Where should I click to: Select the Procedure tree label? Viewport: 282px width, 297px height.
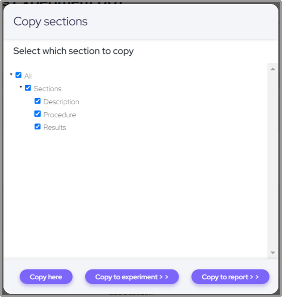click(60, 115)
